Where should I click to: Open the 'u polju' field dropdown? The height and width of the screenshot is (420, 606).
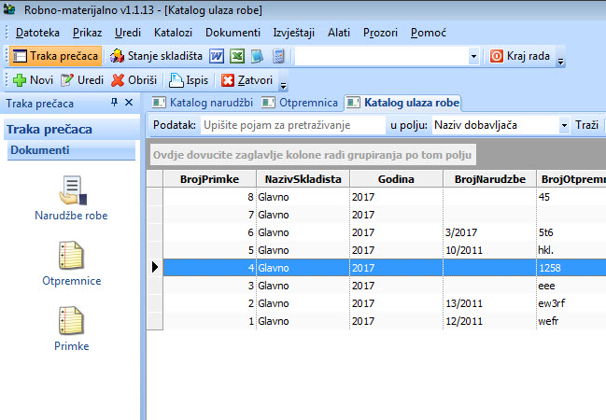(564, 124)
